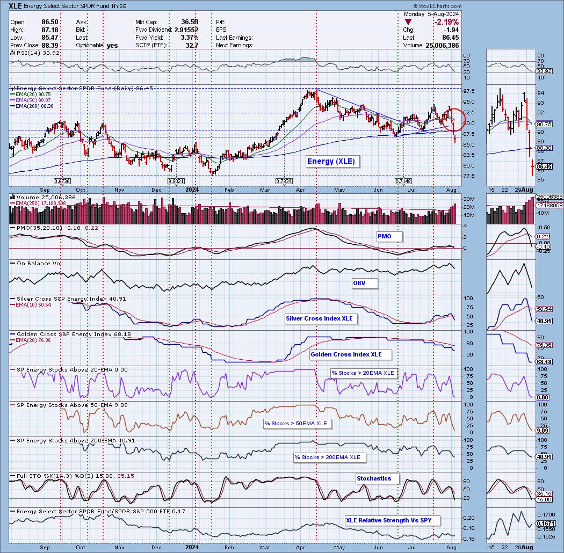564x553 pixels.
Task: Click the 68.18 Golden Cross value tag
Action: pos(544,362)
